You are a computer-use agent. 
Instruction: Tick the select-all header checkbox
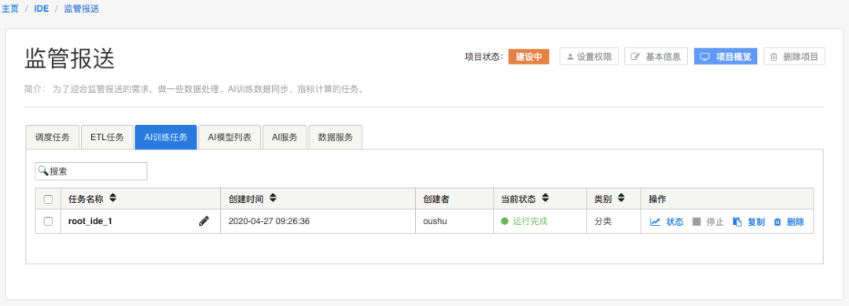point(48,199)
